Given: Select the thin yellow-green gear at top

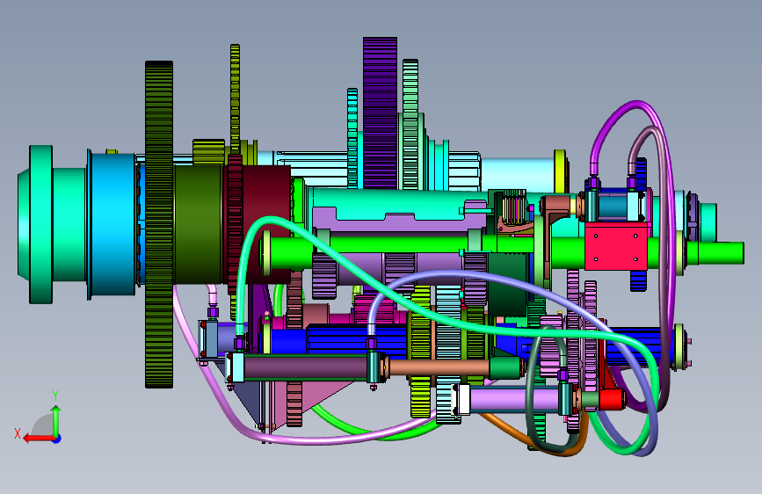Looking at the screenshot, I should point(236,98).
